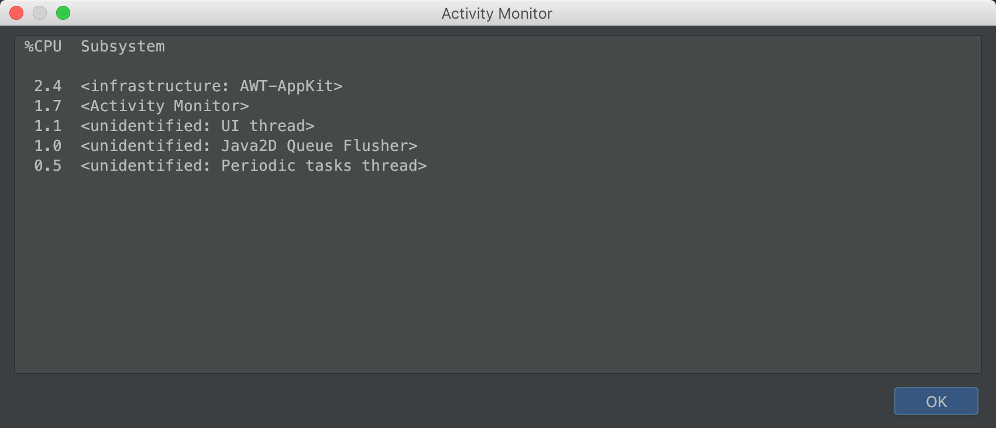Click the 0.5 CPU percentage value
This screenshot has height=428, width=996.
[x=48, y=165]
